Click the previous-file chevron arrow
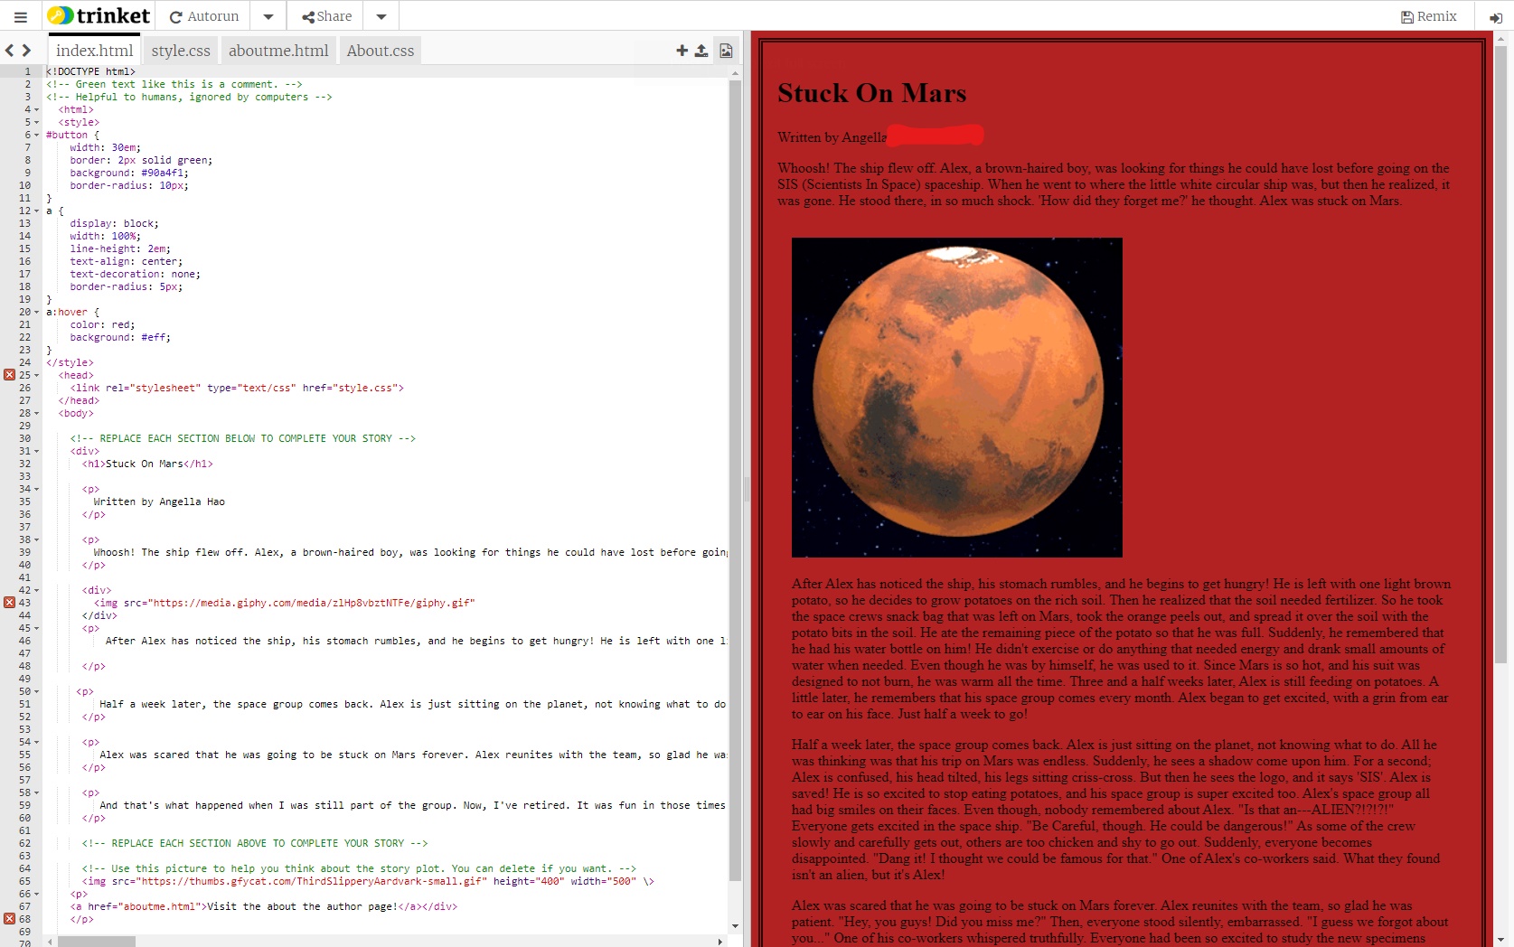This screenshot has width=1514, height=947. 9,51
